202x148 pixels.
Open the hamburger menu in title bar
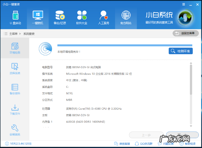[184, 4]
